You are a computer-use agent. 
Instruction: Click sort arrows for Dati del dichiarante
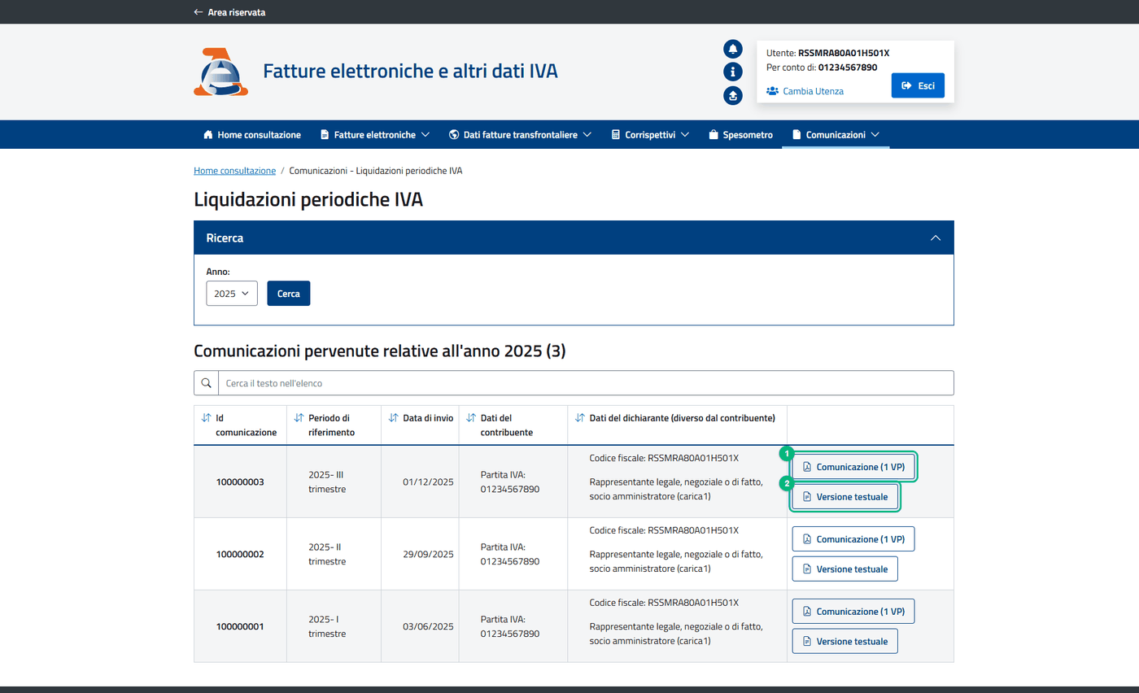(580, 418)
